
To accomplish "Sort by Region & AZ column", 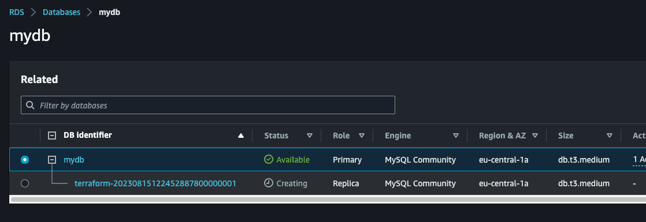I will (534, 136).
